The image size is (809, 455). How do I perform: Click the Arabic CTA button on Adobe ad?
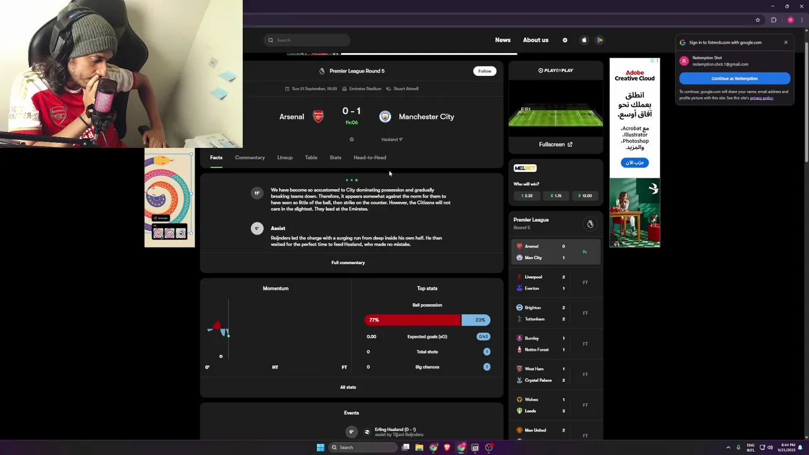(635, 162)
